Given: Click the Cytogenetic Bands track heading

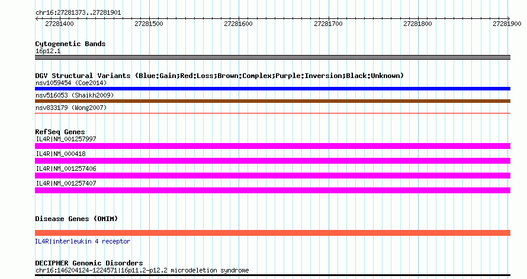Looking at the screenshot, I should [70, 44].
